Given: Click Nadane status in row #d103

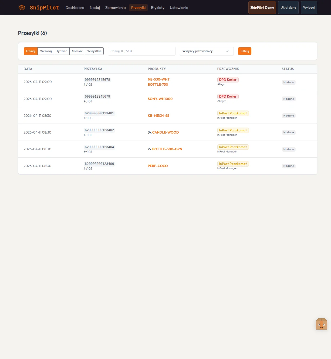Looking at the screenshot, I should pos(289,149).
